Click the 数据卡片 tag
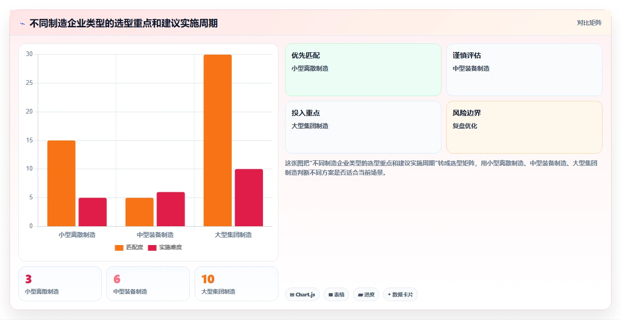Image resolution: width=621 pixels, height=320 pixels. click(x=400, y=295)
